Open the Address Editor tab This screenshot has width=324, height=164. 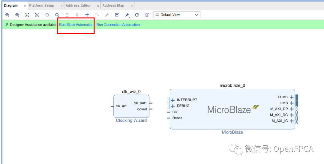(78, 6)
